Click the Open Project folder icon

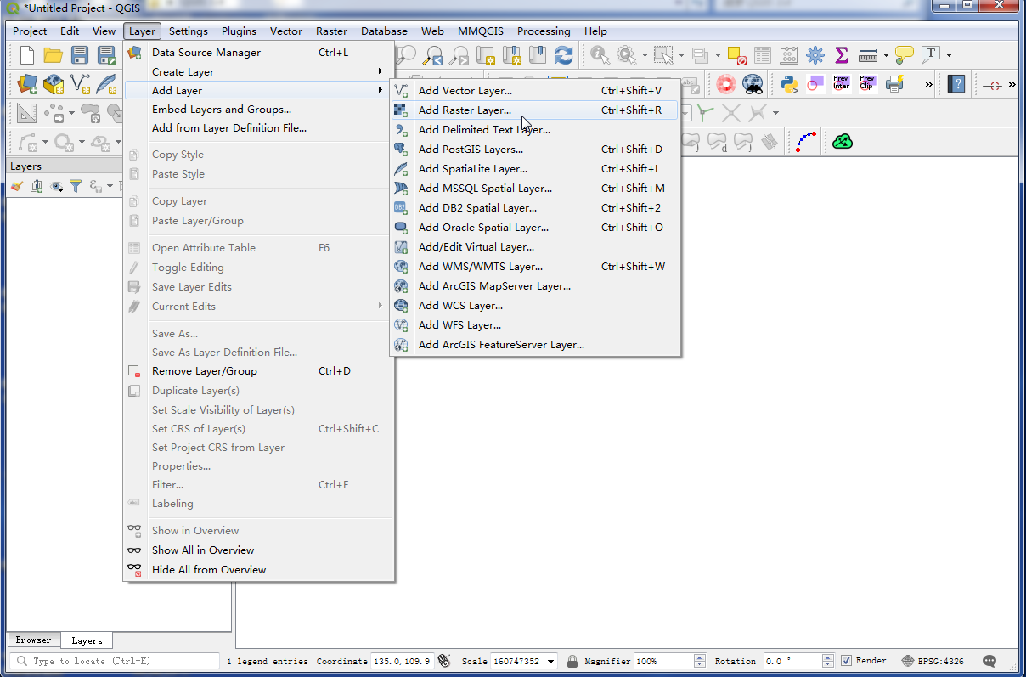pyautogui.click(x=54, y=55)
